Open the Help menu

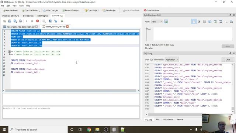click(x=28, y=6)
